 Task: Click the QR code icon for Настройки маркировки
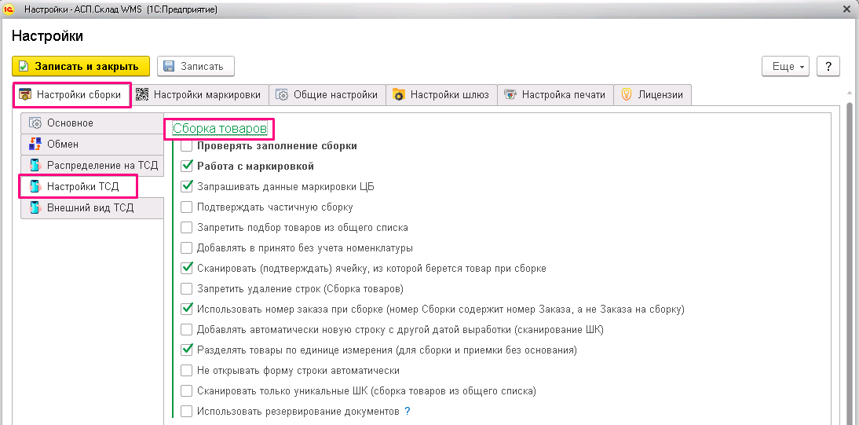tap(142, 94)
